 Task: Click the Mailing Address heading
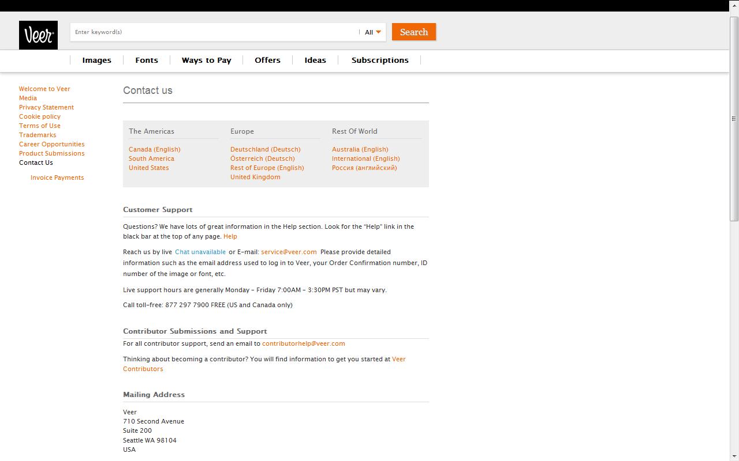[x=154, y=395]
